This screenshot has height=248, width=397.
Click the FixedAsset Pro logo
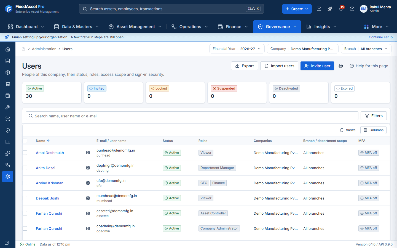[x=32, y=9]
